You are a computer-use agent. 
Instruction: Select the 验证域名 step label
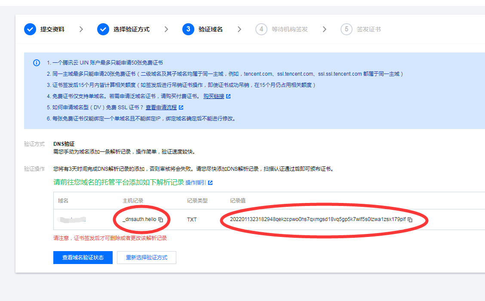pyautogui.click(x=210, y=29)
